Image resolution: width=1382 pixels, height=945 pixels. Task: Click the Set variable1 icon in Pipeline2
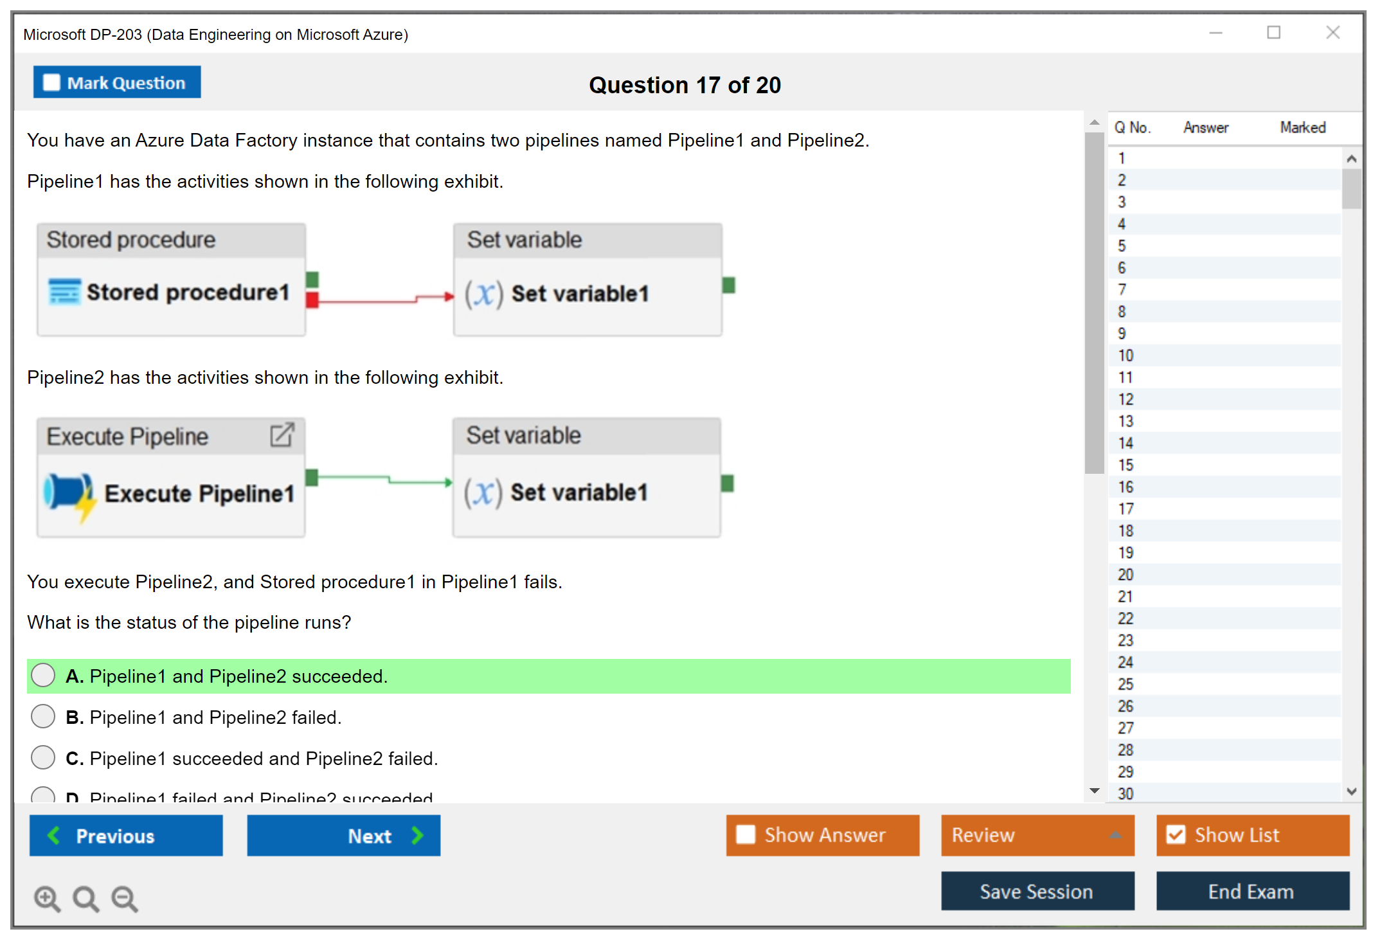482,492
